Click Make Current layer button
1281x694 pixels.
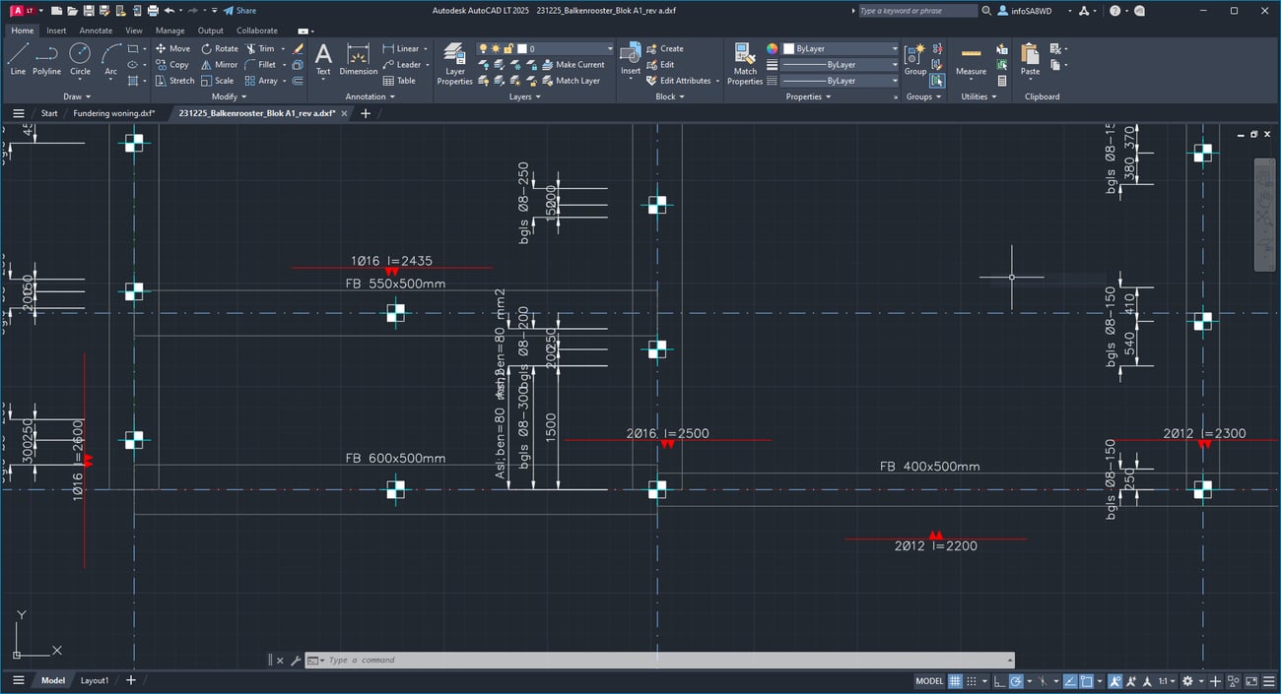[572, 65]
